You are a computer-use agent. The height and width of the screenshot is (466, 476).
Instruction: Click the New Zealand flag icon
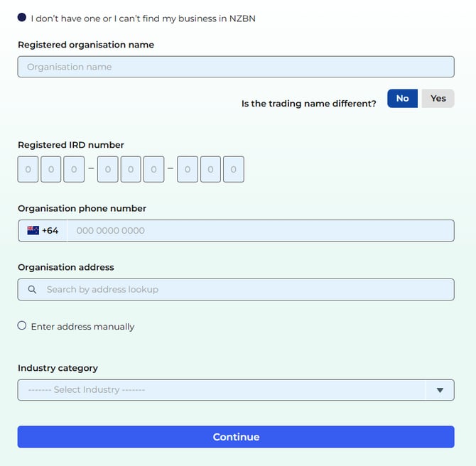33,230
